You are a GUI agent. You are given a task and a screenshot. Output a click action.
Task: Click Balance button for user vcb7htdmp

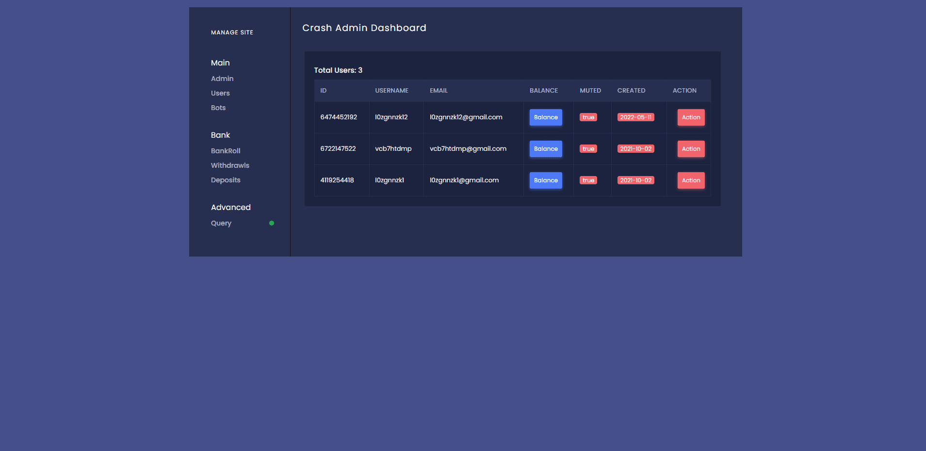pyautogui.click(x=546, y=149)
